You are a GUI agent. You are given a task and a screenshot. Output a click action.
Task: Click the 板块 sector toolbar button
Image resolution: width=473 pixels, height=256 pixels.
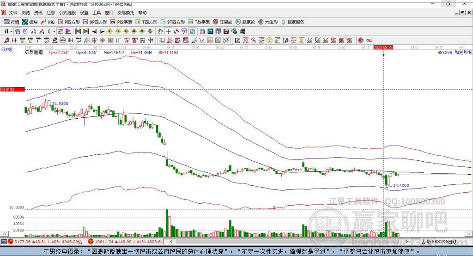click(30, 22)
